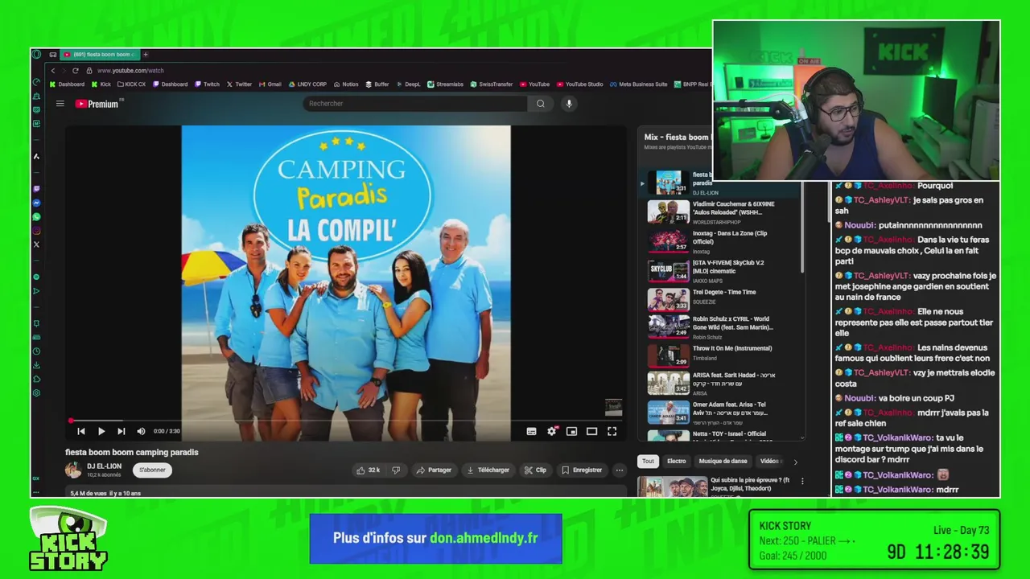This screenshot has height=579, width=1030.
Task: Click the Clip button
Action: (535, 470)
